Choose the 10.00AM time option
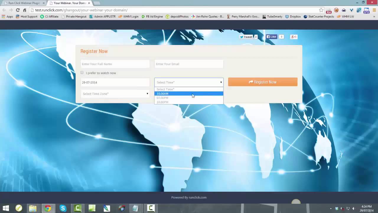This screenshot has height=213, width=378. [189, 93]
